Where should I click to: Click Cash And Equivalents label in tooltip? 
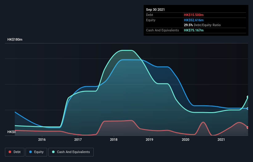coord(162,30)
